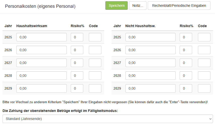Click the 2026 Haushaltswirksam amount field
The width and height of the screenshot is (215, 124).
click(41, 50)
